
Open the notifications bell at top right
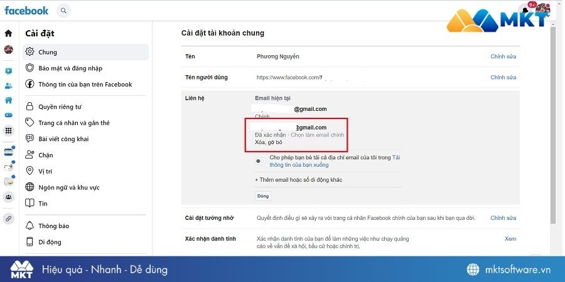coord(525,9)
